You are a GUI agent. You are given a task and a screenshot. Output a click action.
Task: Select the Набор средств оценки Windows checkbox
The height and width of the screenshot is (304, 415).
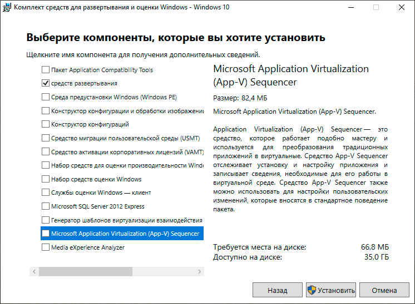(x=45, y=179)
